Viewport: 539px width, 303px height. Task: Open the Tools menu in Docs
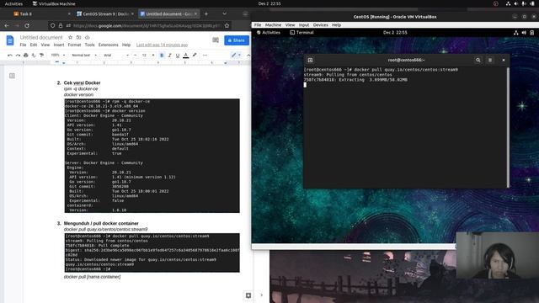click(90, 45)
